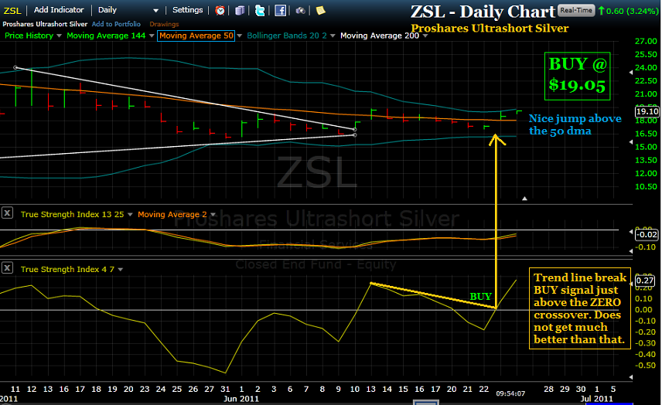The image size is (662, 405).
Task: Select the Moving Average 144 label
Action: 106,36
